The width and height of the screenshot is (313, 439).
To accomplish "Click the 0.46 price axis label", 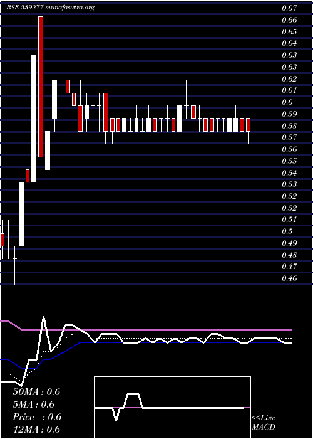I will click(289, 278).
